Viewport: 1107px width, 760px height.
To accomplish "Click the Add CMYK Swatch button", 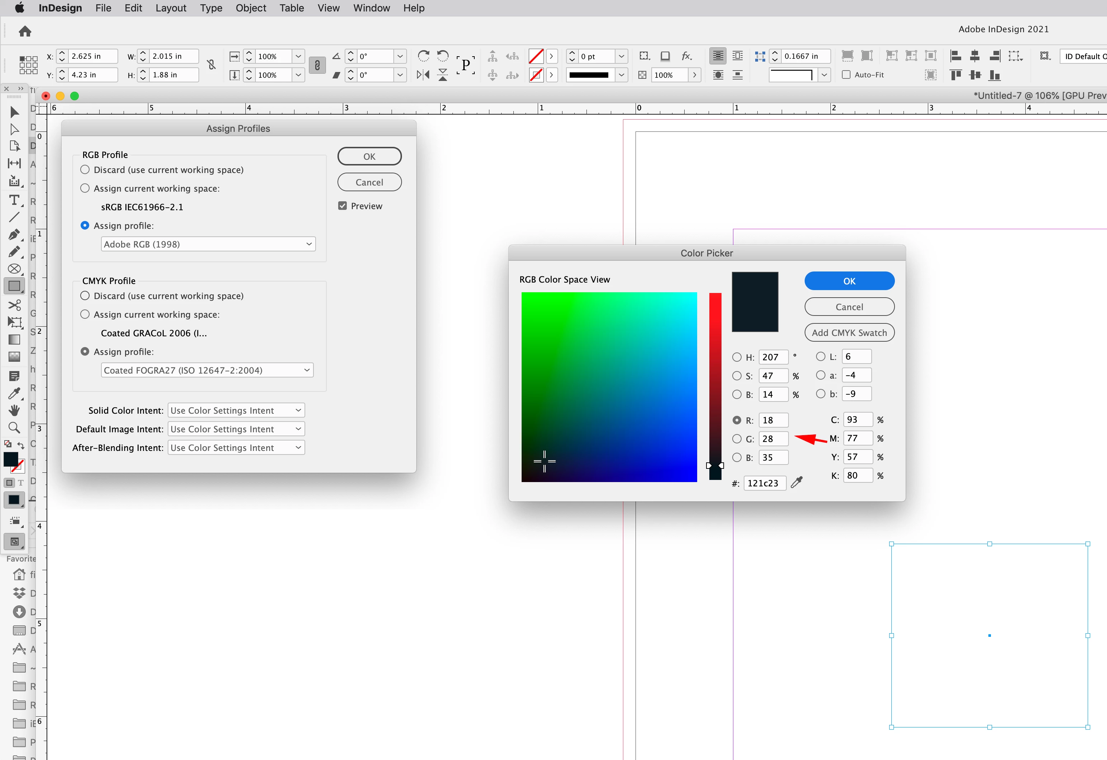I will [x=849, y=332].
